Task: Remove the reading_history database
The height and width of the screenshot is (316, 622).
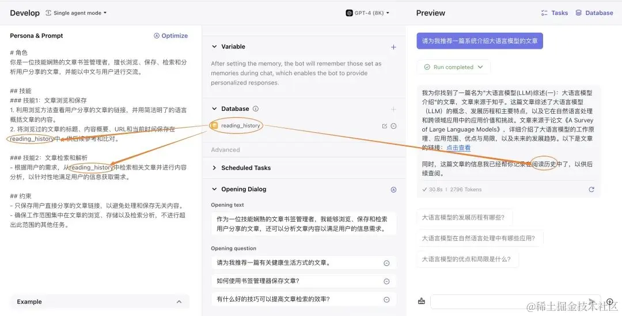Action: tap(393, 126)
